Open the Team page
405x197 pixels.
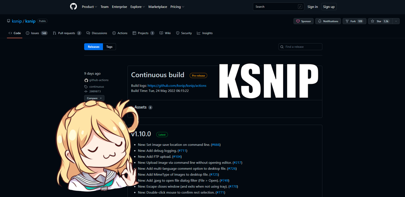[105, 7]
